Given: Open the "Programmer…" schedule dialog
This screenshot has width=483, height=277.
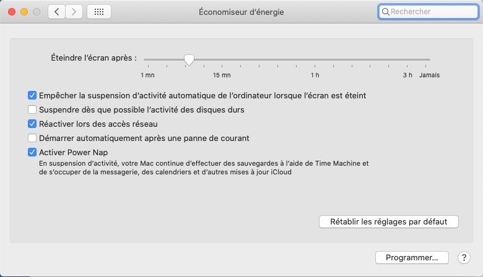Looking at the screenshot, I should (412, 257).
